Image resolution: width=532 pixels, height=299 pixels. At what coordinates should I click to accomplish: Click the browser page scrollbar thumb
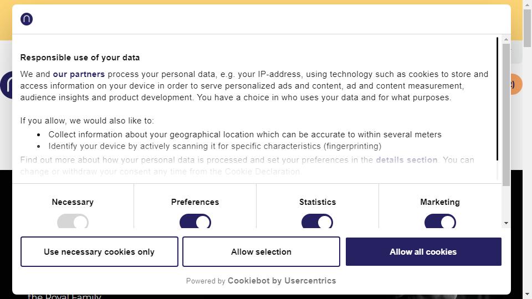click(527, 28)
